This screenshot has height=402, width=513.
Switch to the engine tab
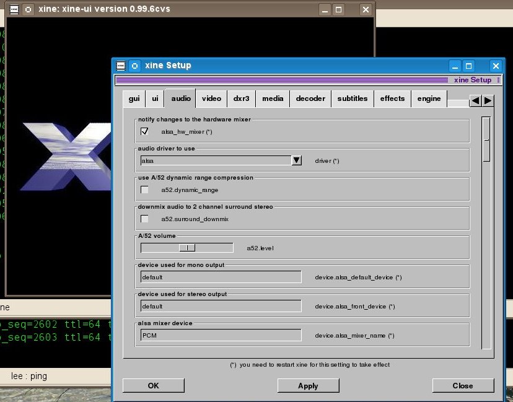click(x=429, y=98)
